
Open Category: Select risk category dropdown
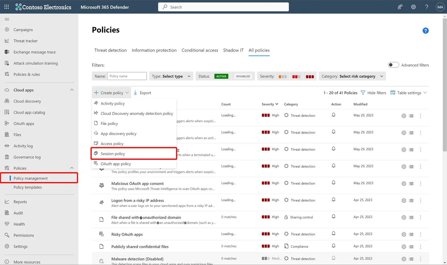352,76
